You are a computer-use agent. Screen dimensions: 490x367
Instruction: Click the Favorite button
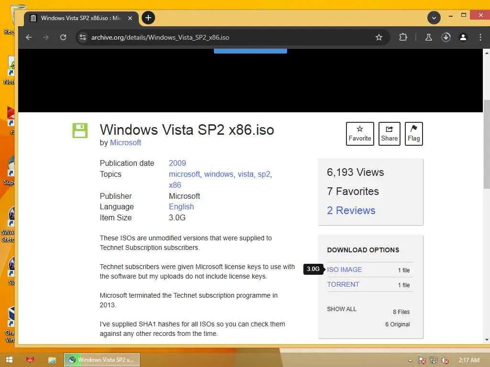(x=360, y=134)
